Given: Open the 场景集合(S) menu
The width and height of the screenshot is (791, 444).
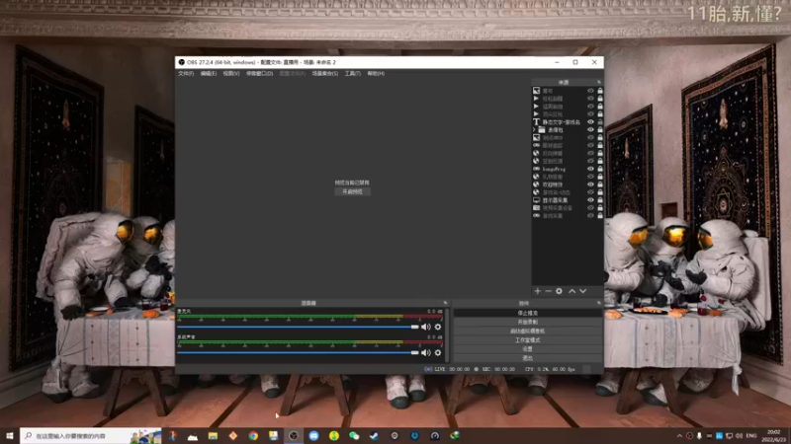Looking at the screenshot, I should click(x=325, y=73).
